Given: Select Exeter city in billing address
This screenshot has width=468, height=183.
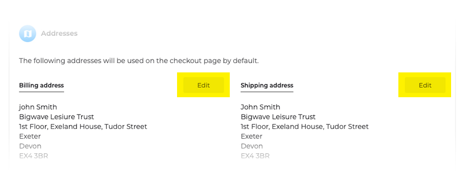Looking at the screenshot, I should pyautogui.click(x=30, y=136).
